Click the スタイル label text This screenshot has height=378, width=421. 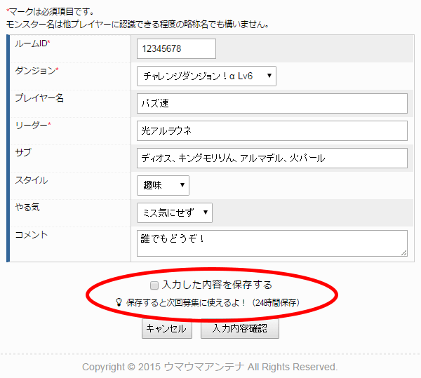pos(32,180)
